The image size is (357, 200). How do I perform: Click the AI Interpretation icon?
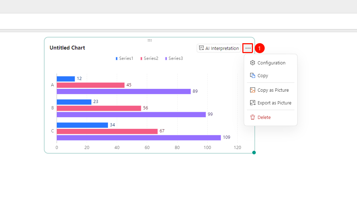point(201,48)
